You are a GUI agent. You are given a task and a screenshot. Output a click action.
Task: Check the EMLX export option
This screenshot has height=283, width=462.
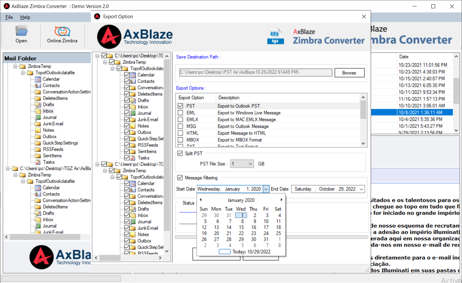[181, 119]
